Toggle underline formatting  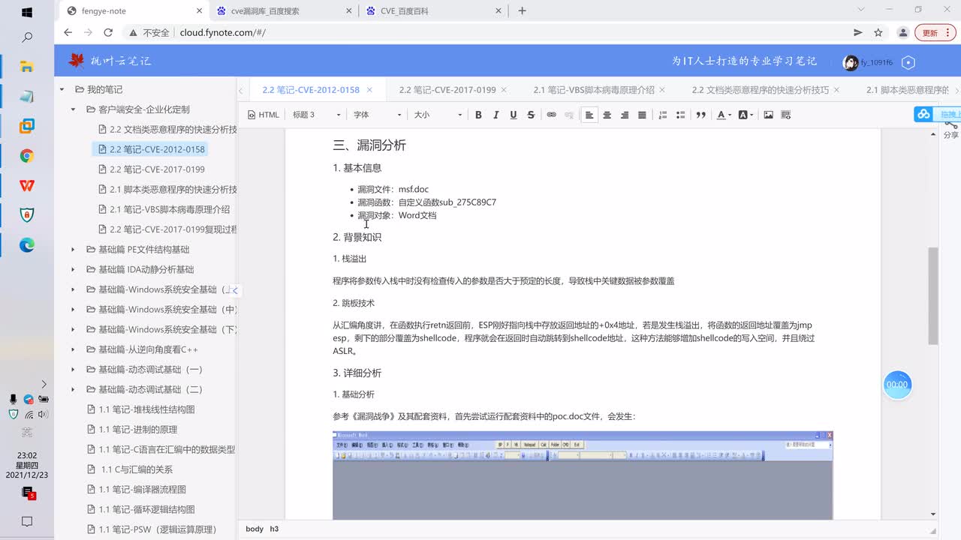coord(514,115)
